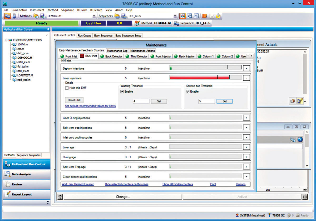Screen dimensions: 316x221
Task: Click the first view icon in the top toolbar
Action: (x=7, y=16)
